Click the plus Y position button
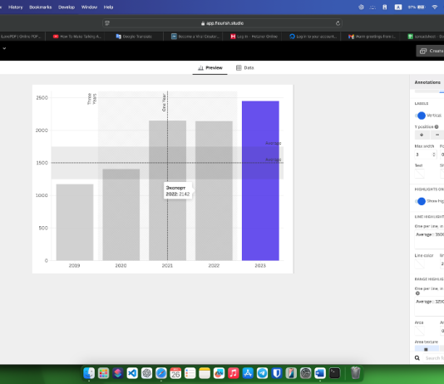444x384 pixels. (422, 135)
